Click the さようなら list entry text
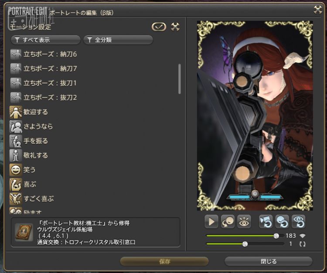This screenshot has width=327, height=273. [38, 126]
